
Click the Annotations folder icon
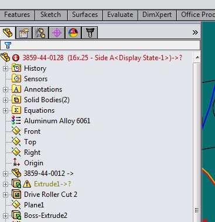tap(16, 89)
